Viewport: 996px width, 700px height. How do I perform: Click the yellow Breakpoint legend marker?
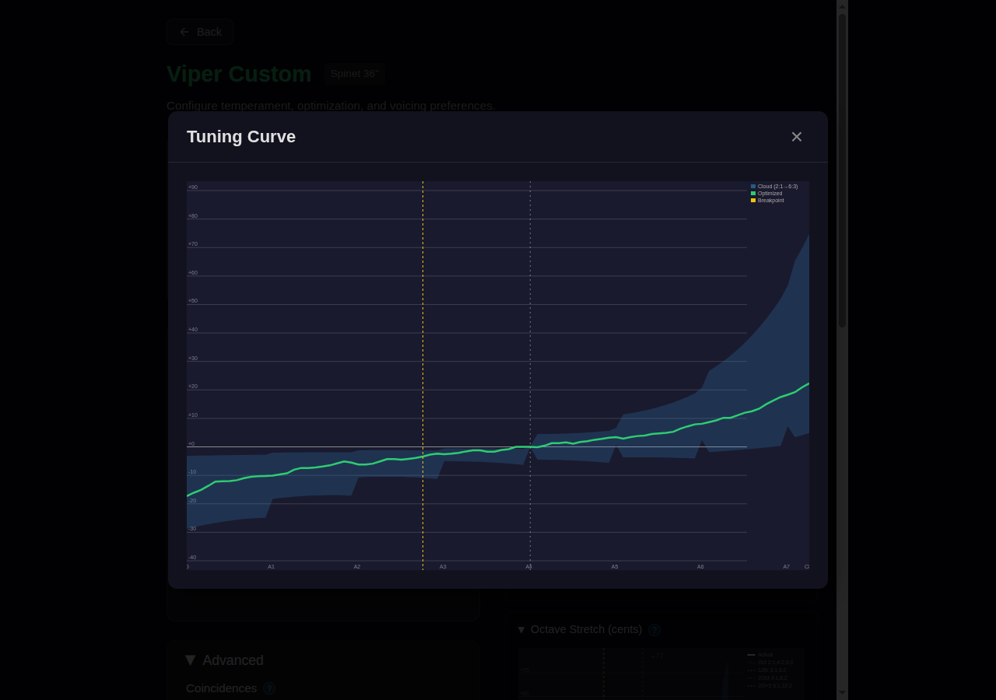752,200
